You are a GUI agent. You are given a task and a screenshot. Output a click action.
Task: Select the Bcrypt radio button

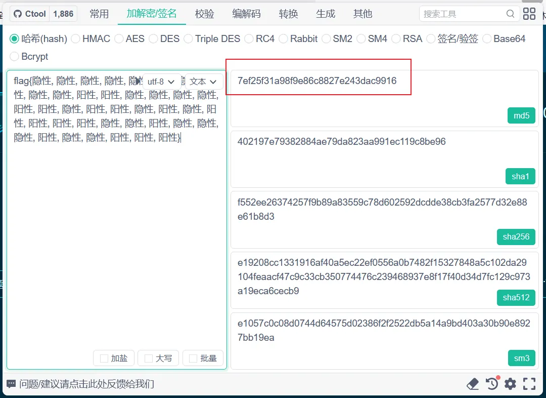point(14,56)
